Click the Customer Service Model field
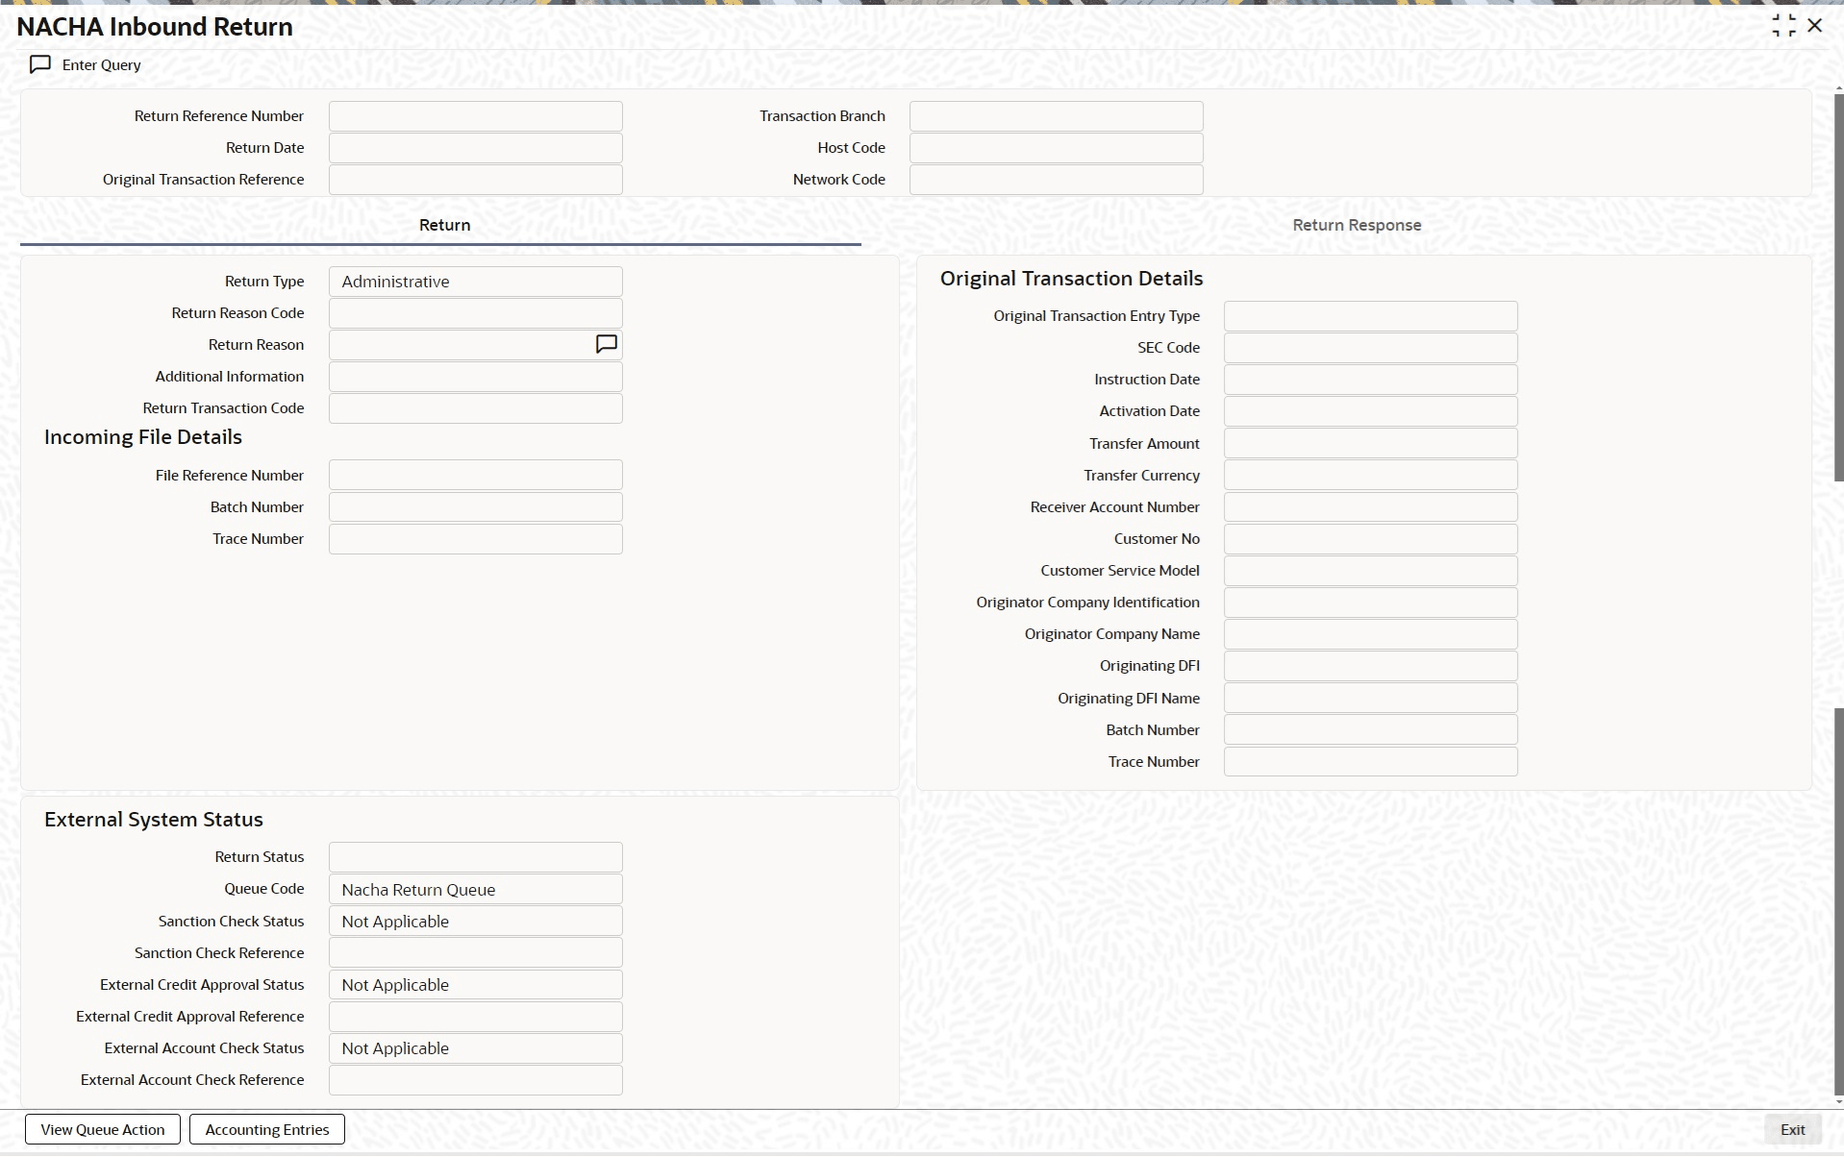Image resolution: width=1844 pixels, height=1157 pixels. point(1371,571)
